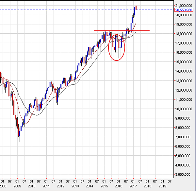The image size is (196, 191).
Task: Click the 8,000.000 price axis label
Action: [x=183, y=128]
